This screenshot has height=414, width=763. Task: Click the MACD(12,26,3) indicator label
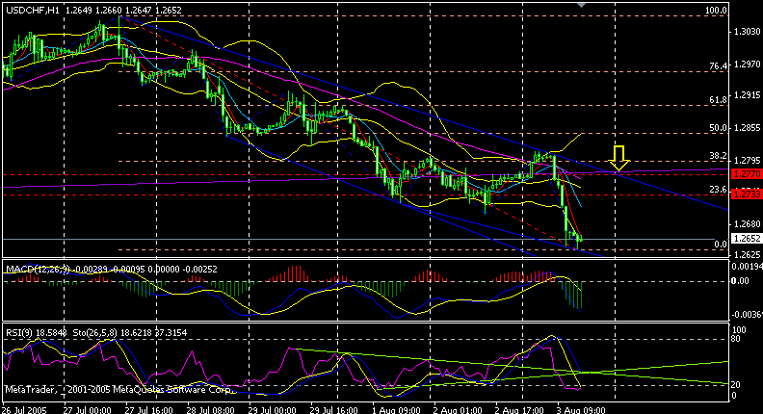37,269
